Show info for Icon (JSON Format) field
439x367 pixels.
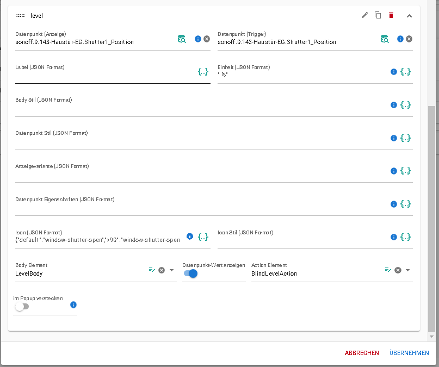coord(190,237)
